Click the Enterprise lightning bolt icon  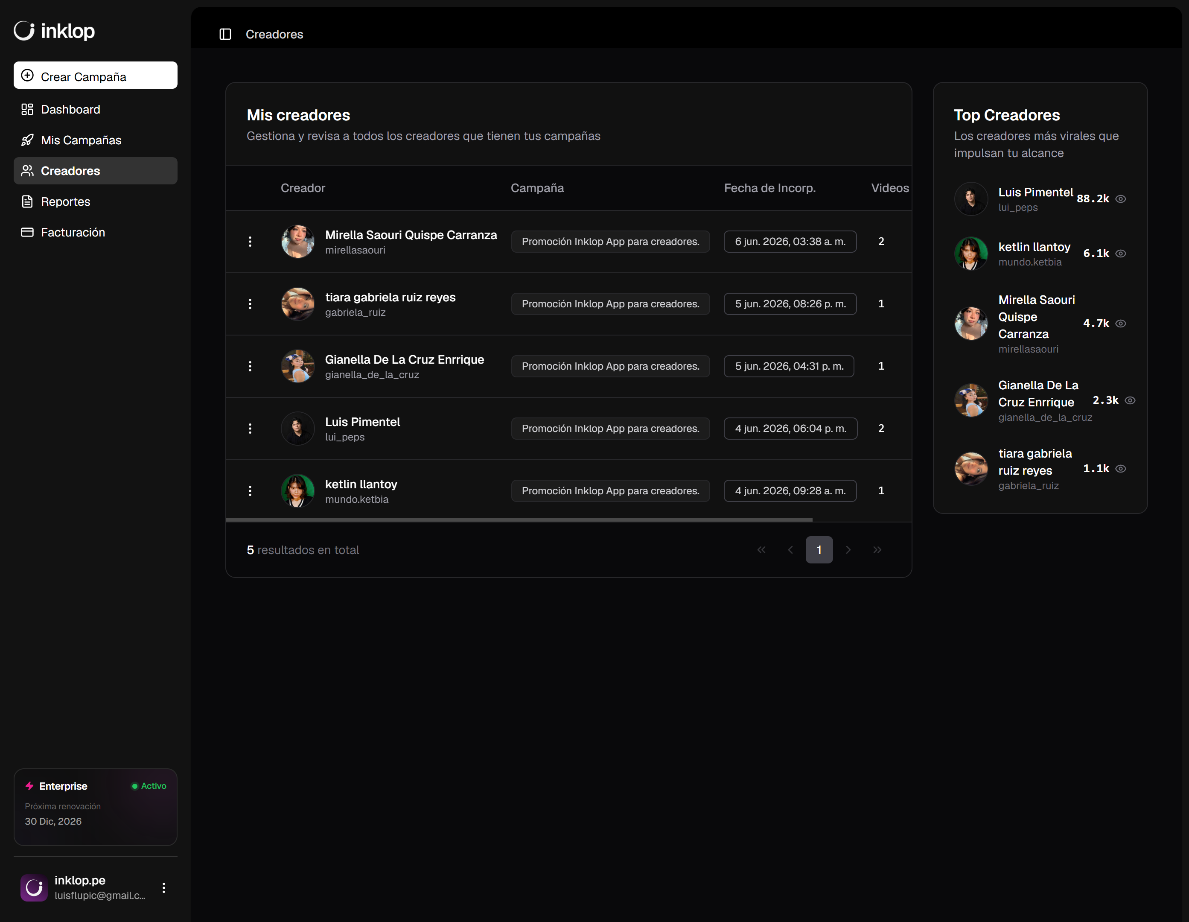click(29, 786)
